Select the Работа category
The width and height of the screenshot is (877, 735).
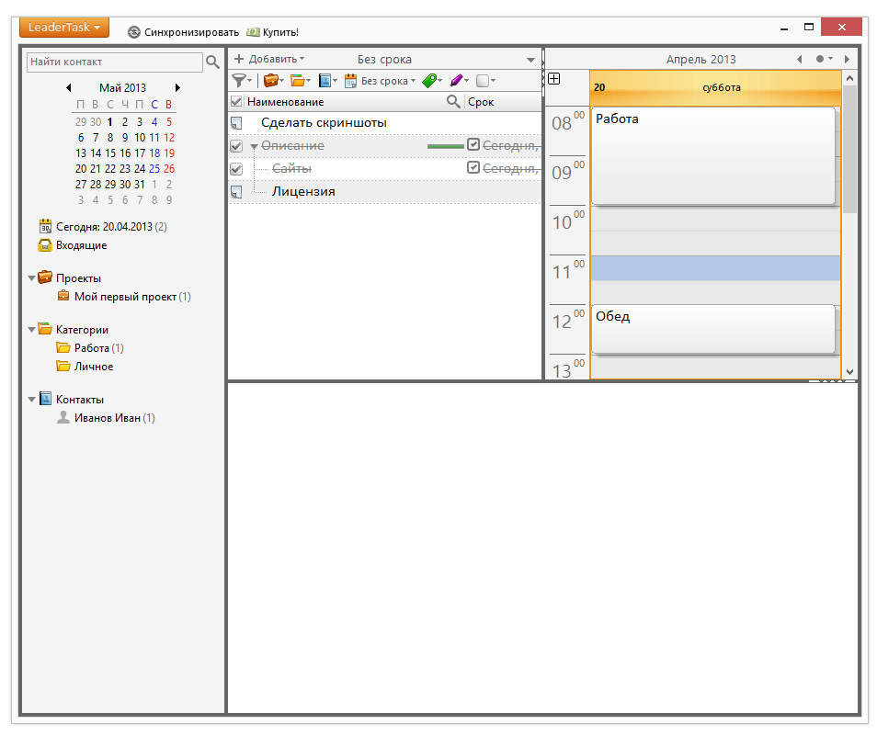[90, 347]
